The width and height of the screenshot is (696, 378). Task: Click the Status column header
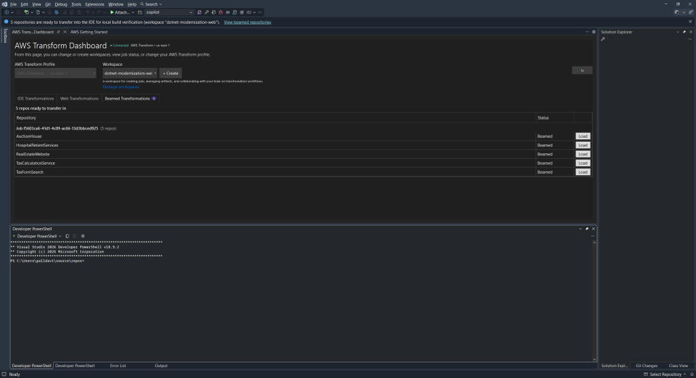(x=555, y=118)
